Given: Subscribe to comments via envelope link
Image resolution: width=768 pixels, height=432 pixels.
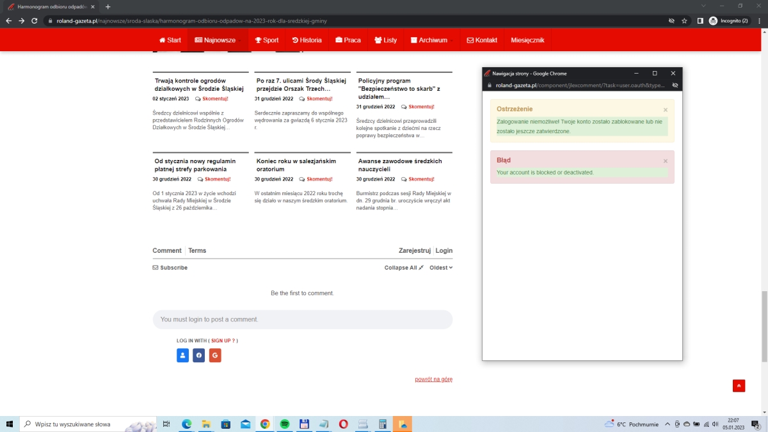Looking at the screenshot, I should [x=170, y=268].
